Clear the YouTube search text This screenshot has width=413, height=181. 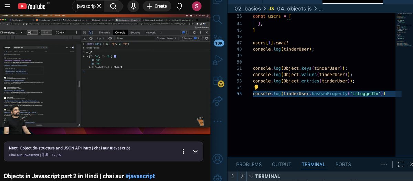click(x=99, y=6)
